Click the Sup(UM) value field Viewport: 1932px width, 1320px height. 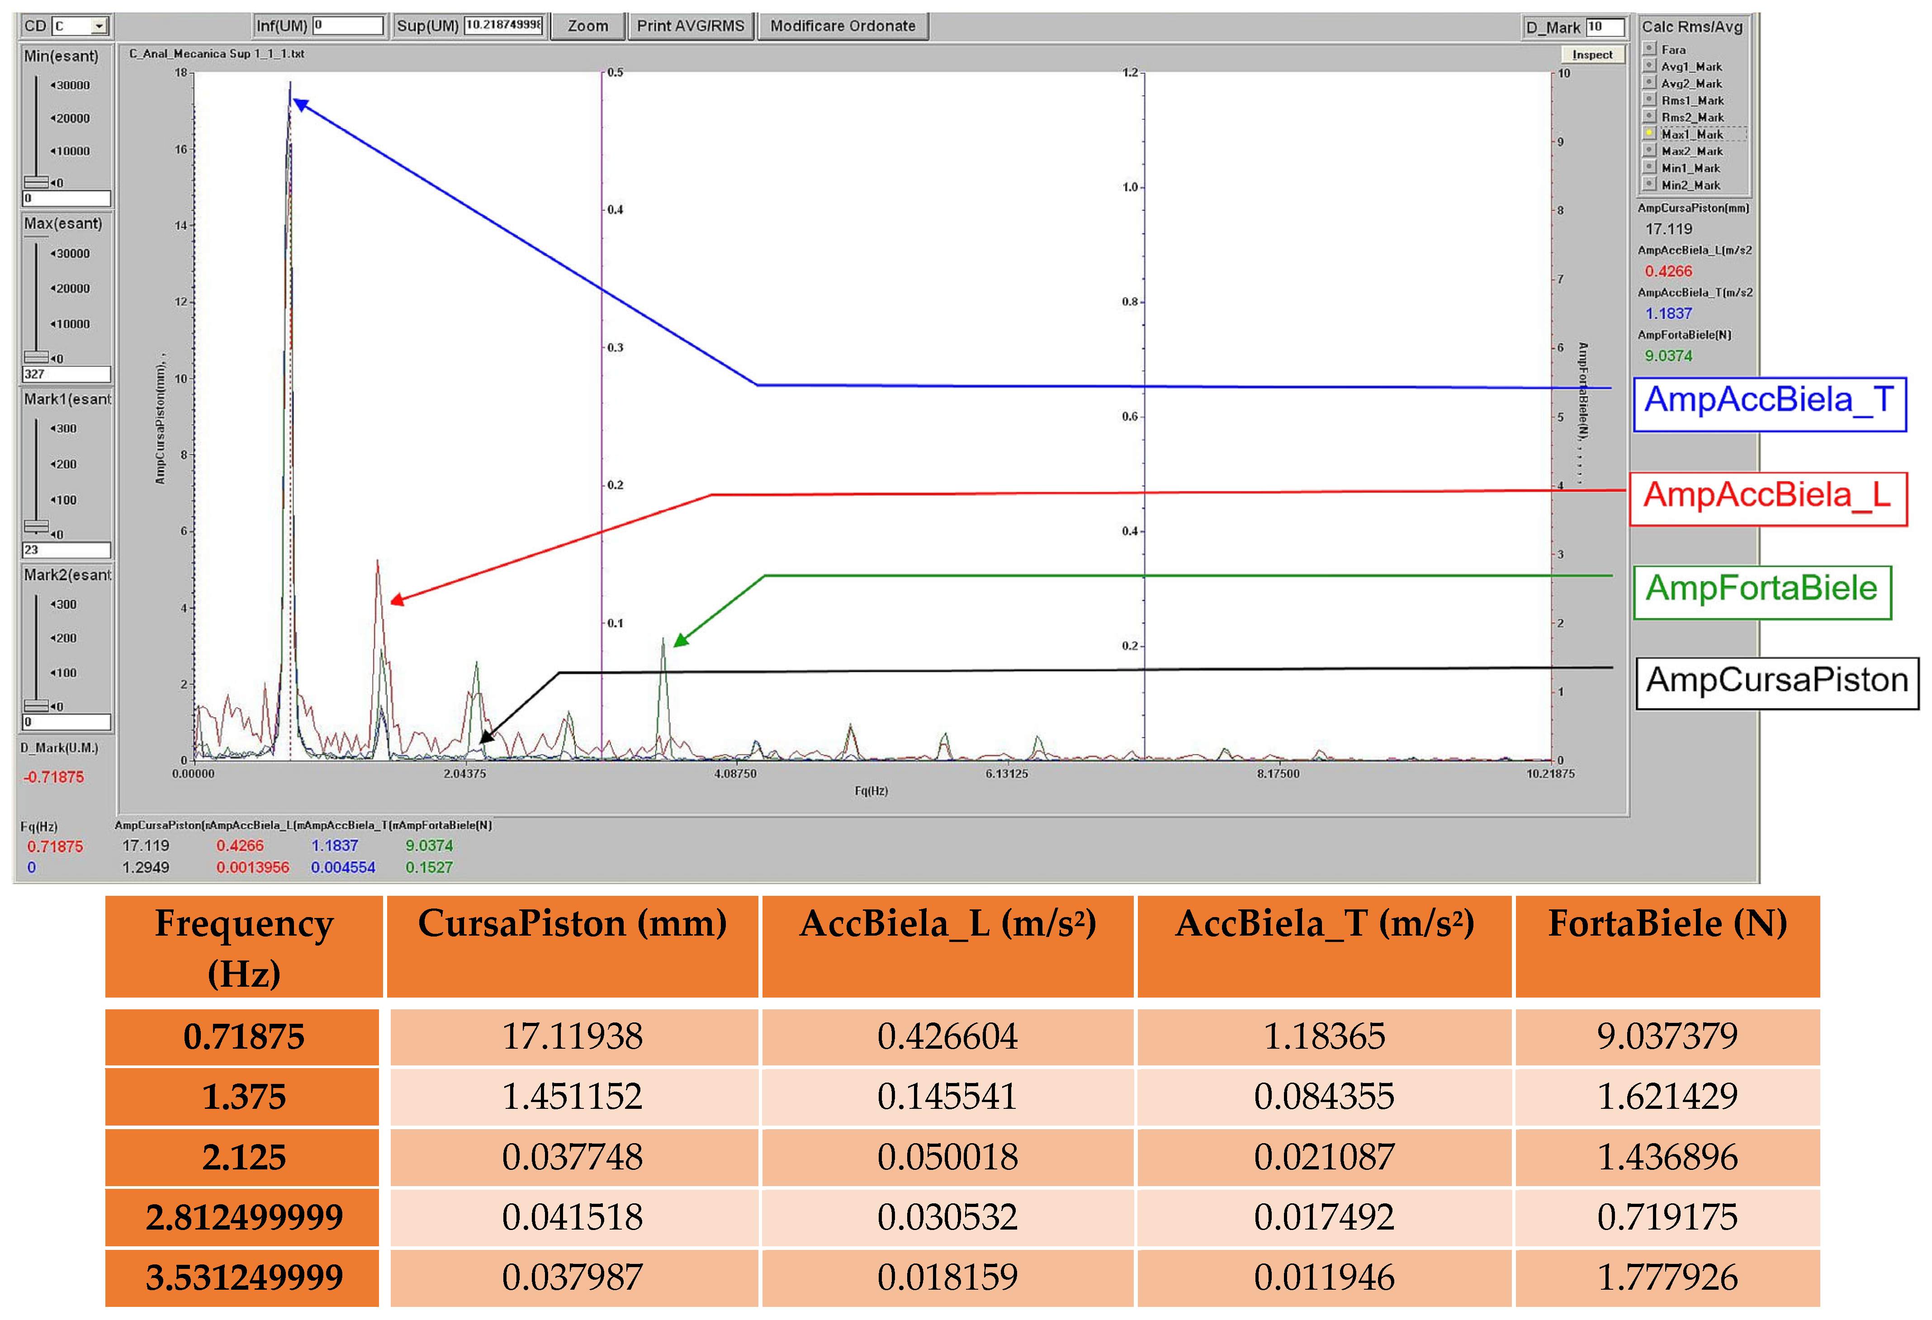pyautogui.click(x=504, y=26)
